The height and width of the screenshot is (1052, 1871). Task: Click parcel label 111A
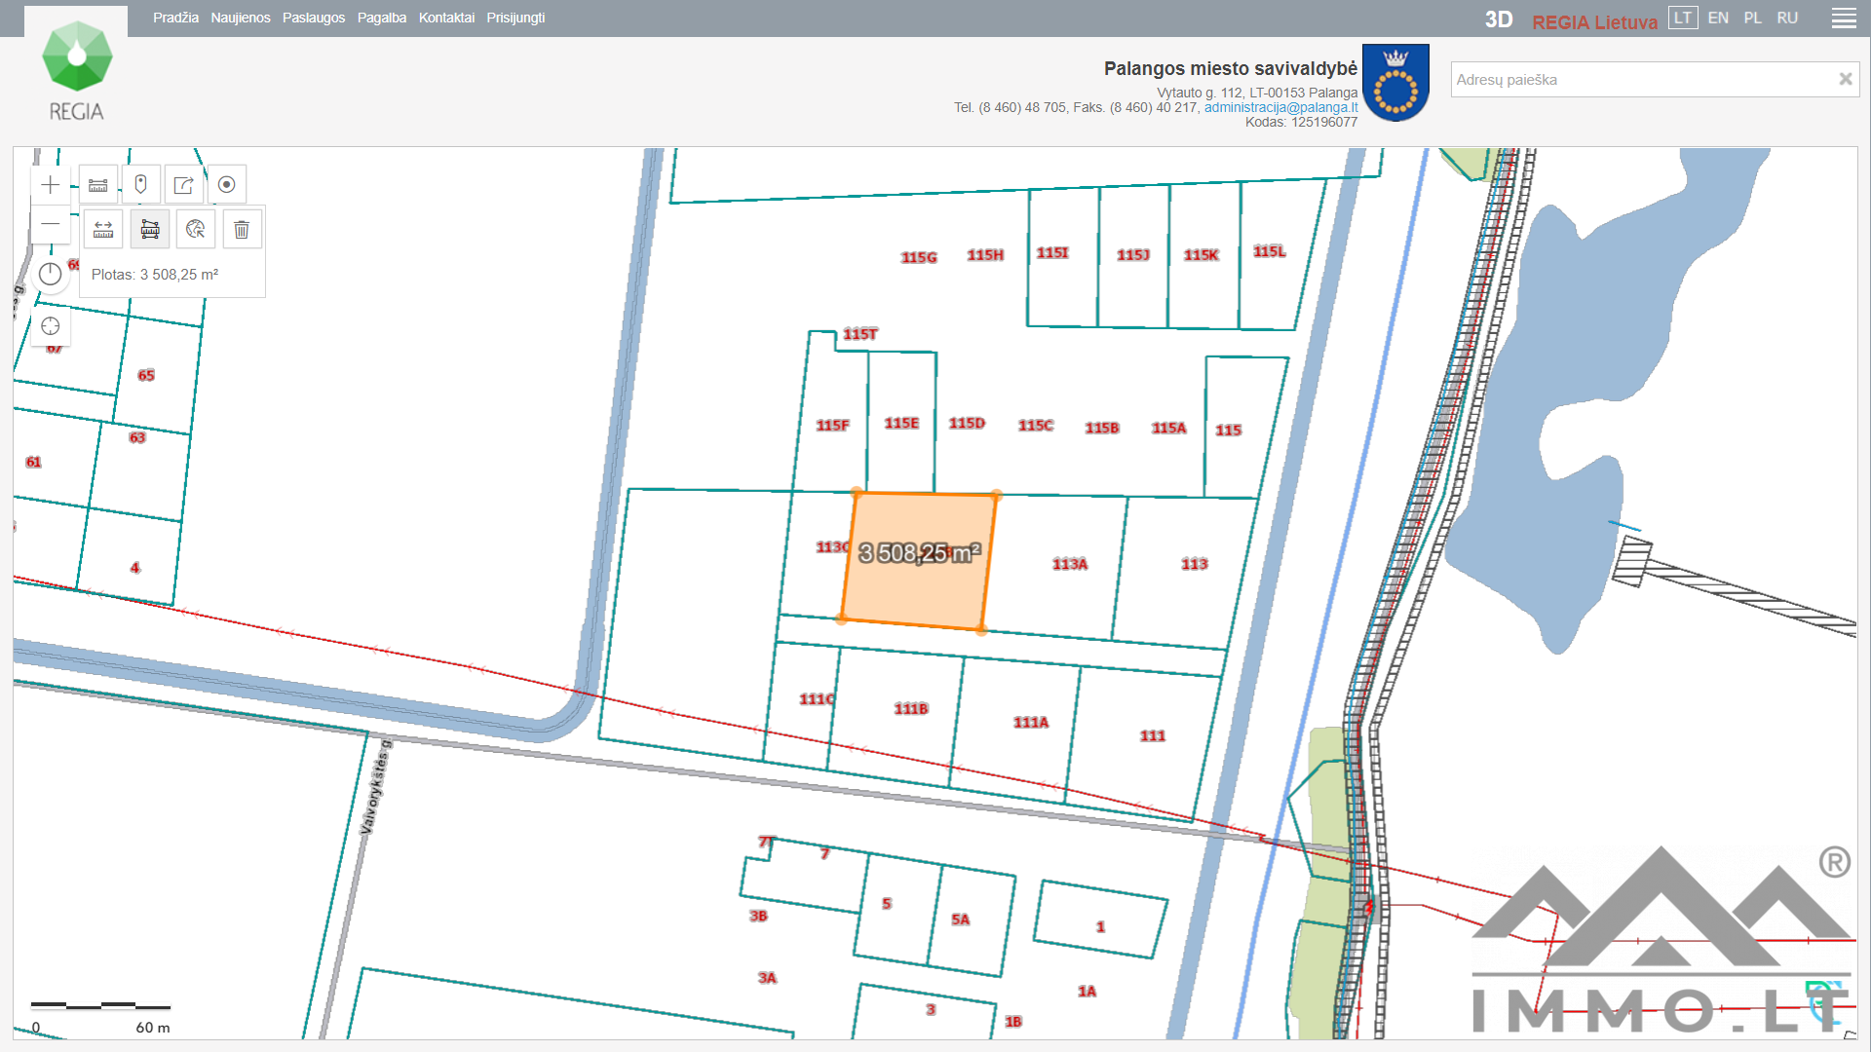[1031, 723]
